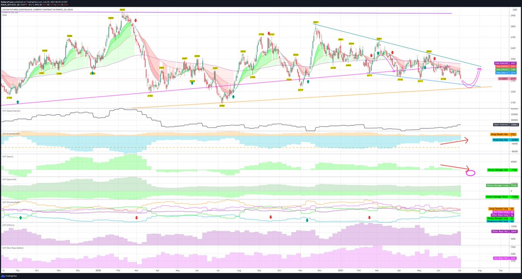Click the 2694 pivot high label

pos(70,36)
